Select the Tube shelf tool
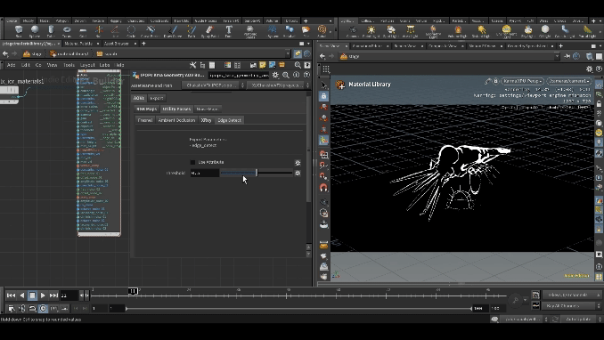 [x=51, y=31]
